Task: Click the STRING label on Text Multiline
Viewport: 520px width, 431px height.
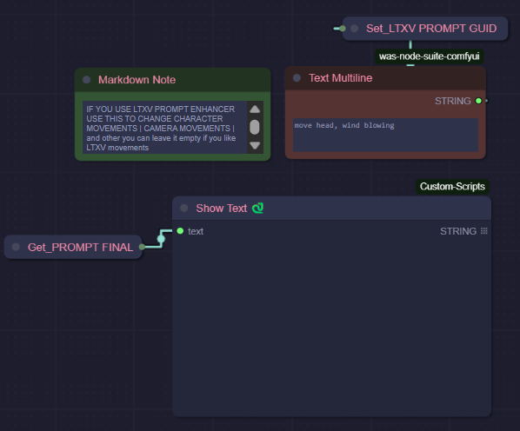Action: (x=453, y=101)
